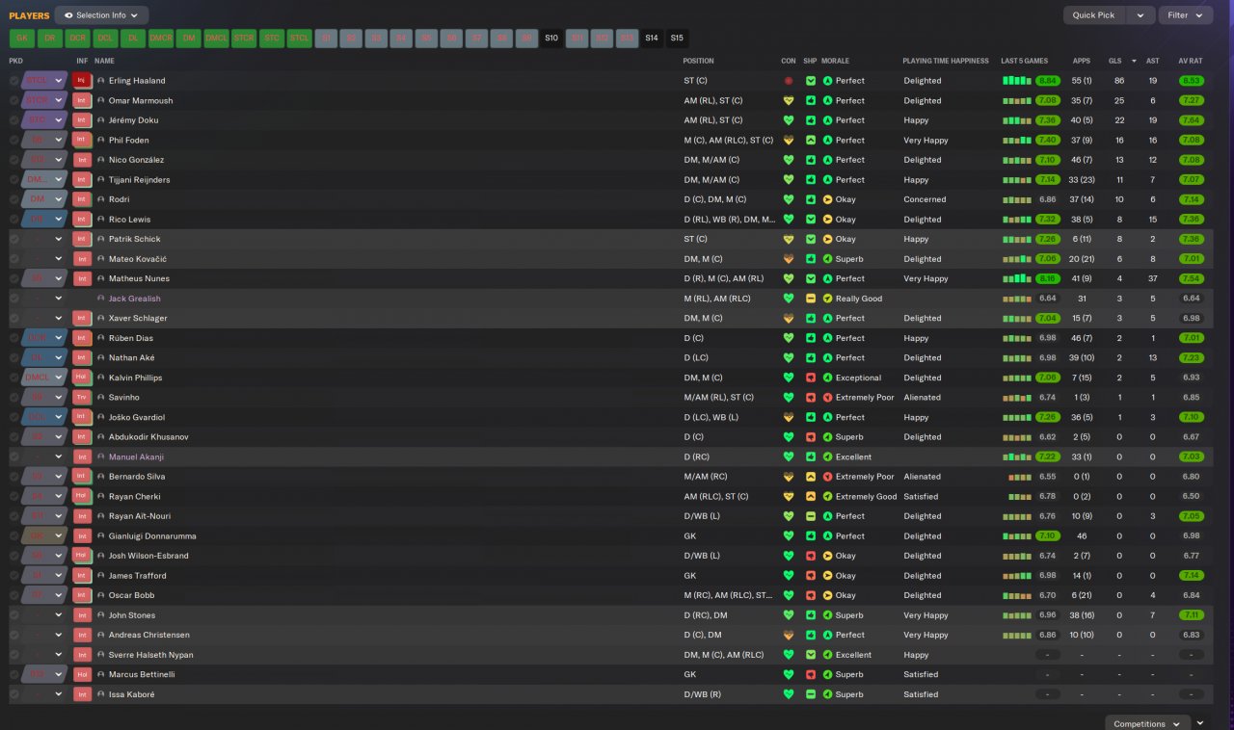Click Kalvin Phillips's red sharpness icon
1234x730 pixels.
[811, 378]
